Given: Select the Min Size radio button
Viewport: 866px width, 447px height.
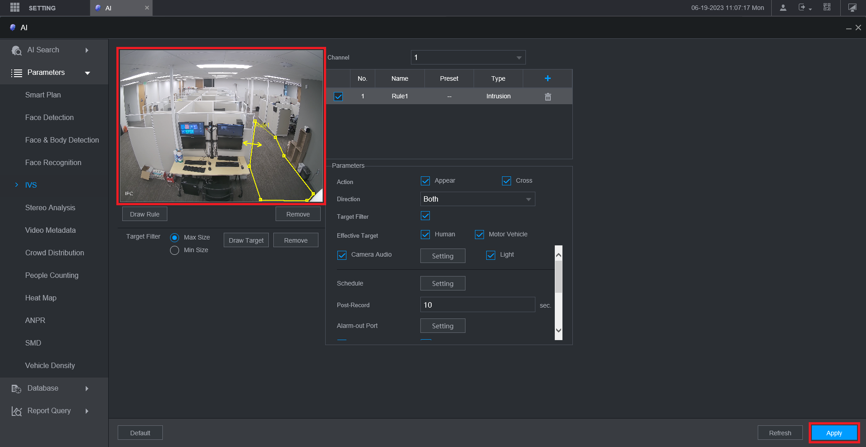Looking at the screenshot, I should click(175, 250).
